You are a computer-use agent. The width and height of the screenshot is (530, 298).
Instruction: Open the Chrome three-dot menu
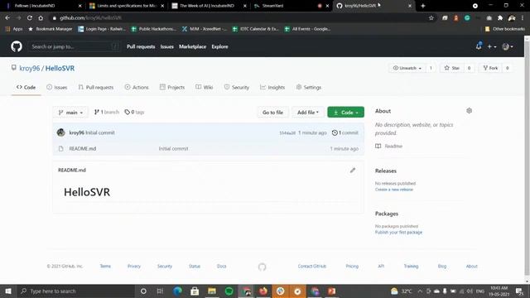523,18
